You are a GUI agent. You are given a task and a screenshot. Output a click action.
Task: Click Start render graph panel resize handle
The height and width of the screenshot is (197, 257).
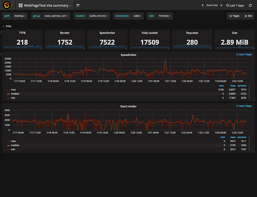click(x=253, y=151)
